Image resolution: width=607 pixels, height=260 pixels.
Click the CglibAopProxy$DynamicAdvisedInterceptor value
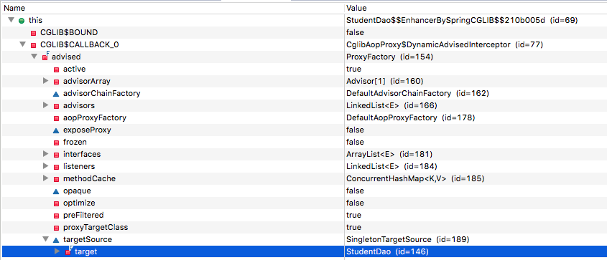[445, 44]
